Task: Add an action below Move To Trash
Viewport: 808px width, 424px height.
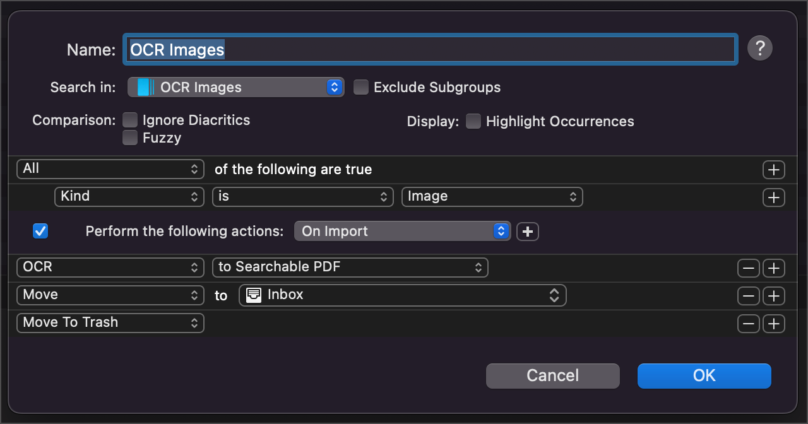Action: [773, 323]
